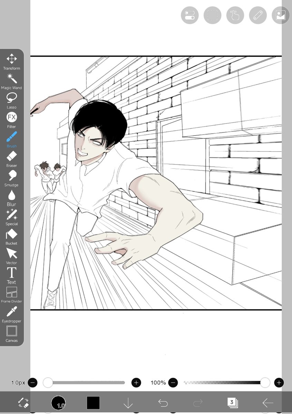Open the stabilizer hand-touch icon
Image resolution: width=292 pixels, height=414 pixels.
pos(235,16)
